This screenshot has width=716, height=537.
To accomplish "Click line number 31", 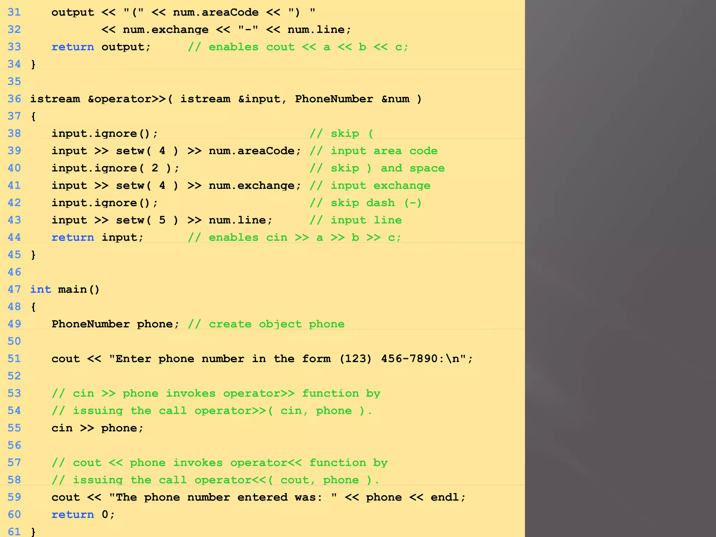I will tap(14, 12).
